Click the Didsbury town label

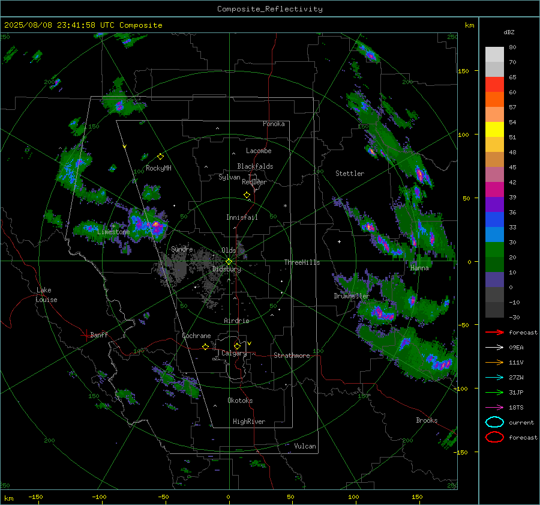[x=226, y=269]
